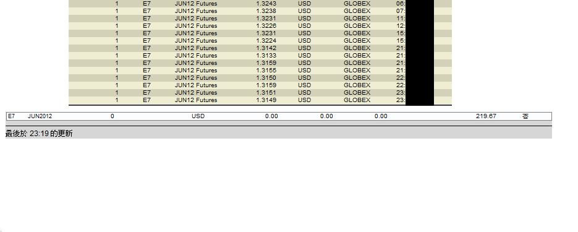Click quantity 0 in the summary row
Image resolution: width=578 pixels, height=232 pixels.
[x=112, y=116]
